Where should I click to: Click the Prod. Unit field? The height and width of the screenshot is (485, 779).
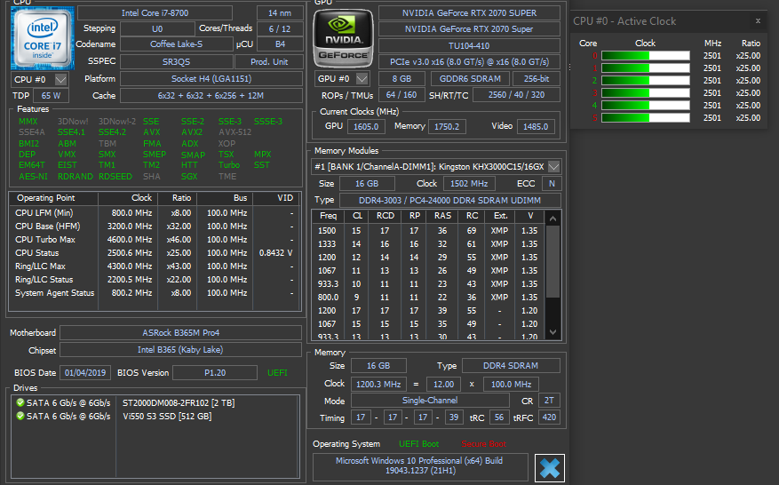[269, 62]
